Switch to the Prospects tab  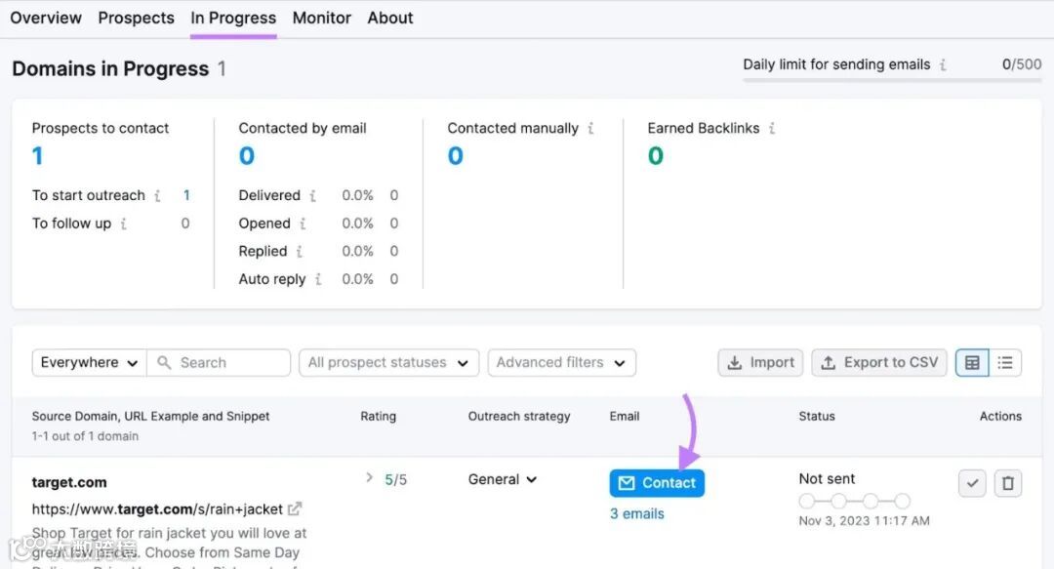coord(136,18)
